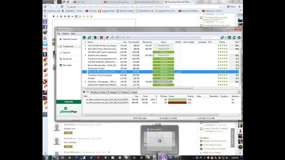Screen dimensions: 285x160
Task: Click the green pieces bar of high-priority file
Action: pyautogui.click(x=177, y=100)
